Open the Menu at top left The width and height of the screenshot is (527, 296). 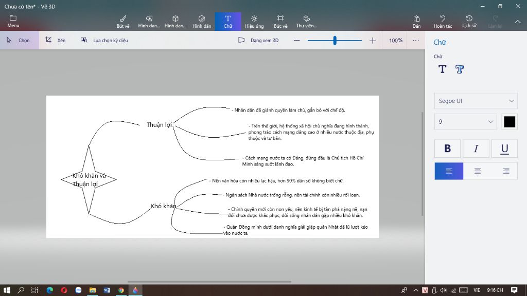(13, 21)
